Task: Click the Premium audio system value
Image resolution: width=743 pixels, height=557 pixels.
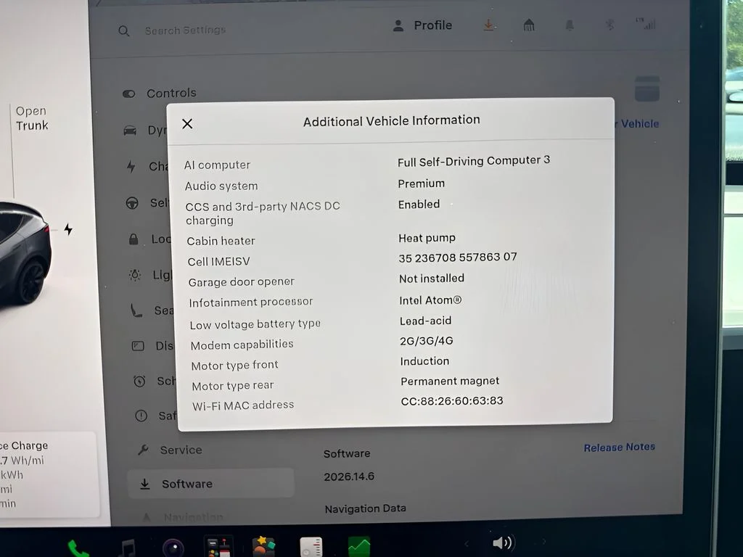Action: click(x=422, y=183)
